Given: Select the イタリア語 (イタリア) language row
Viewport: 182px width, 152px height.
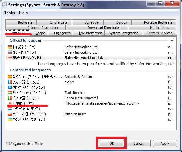Looking at the screenshot, I should pos(91,98).
